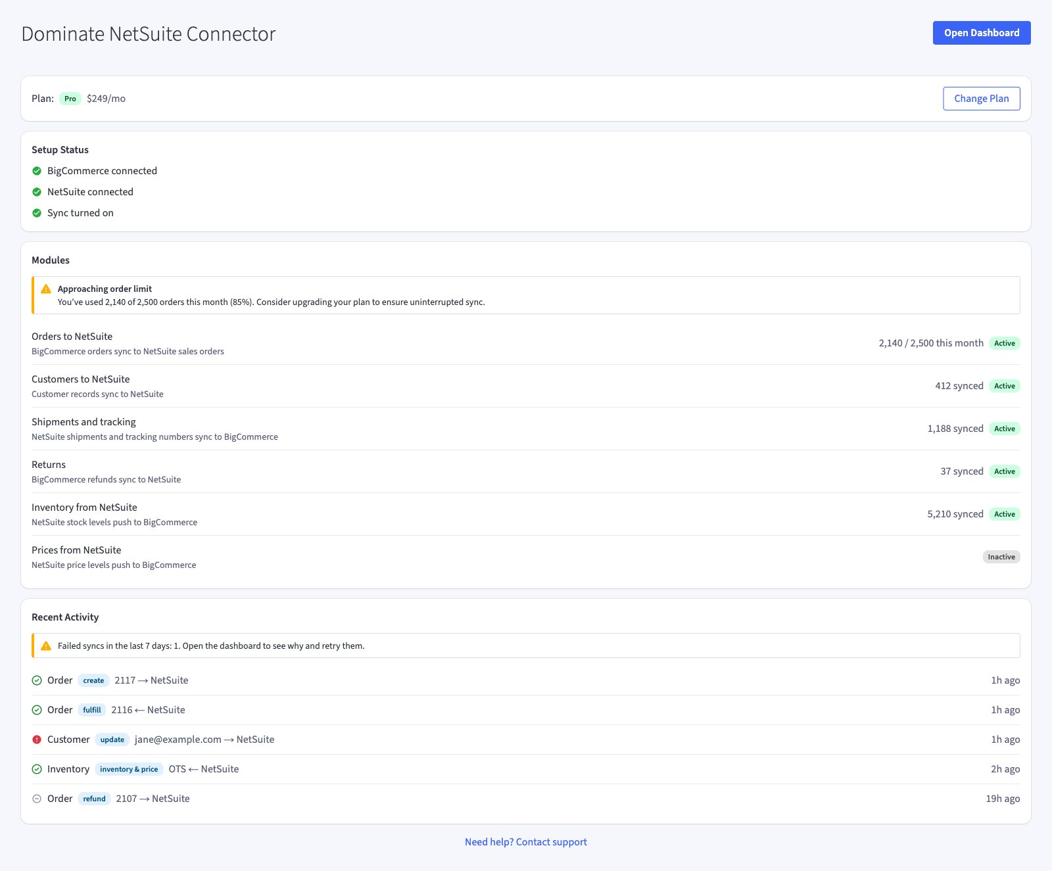Image resolution: width=1052 pixels, height=871 pixels.
Task: Open the Dashboard with the blue button
Action: [x=982, y=33]
